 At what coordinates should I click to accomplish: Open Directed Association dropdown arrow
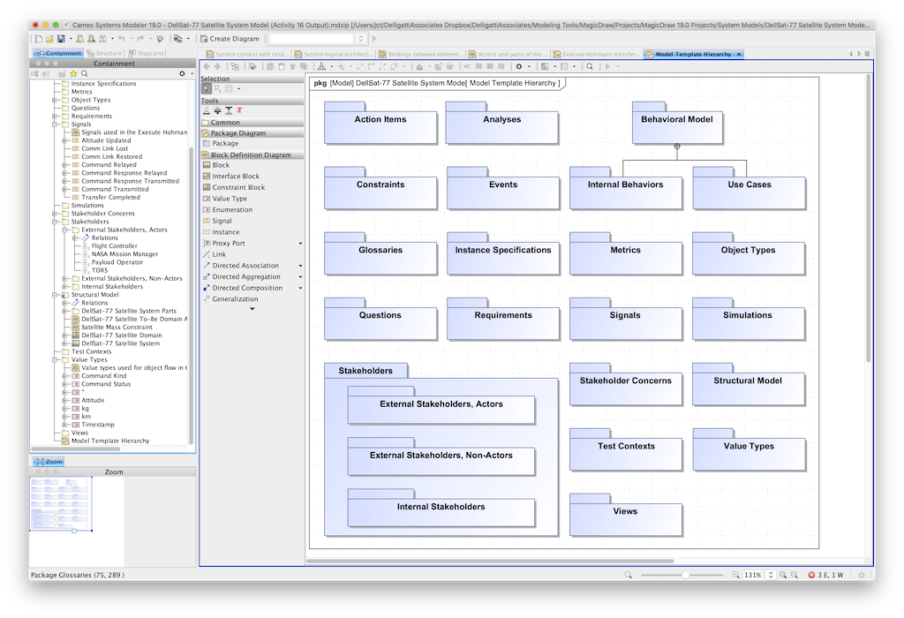point(300,266)
